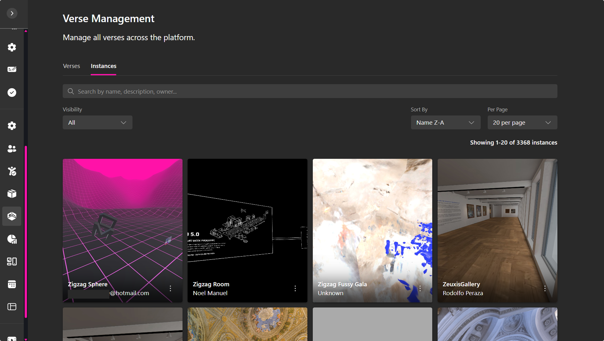This screenshot has height=341, width=604.
Task: Click the person with checkmark icon
Action: [12, 171]
